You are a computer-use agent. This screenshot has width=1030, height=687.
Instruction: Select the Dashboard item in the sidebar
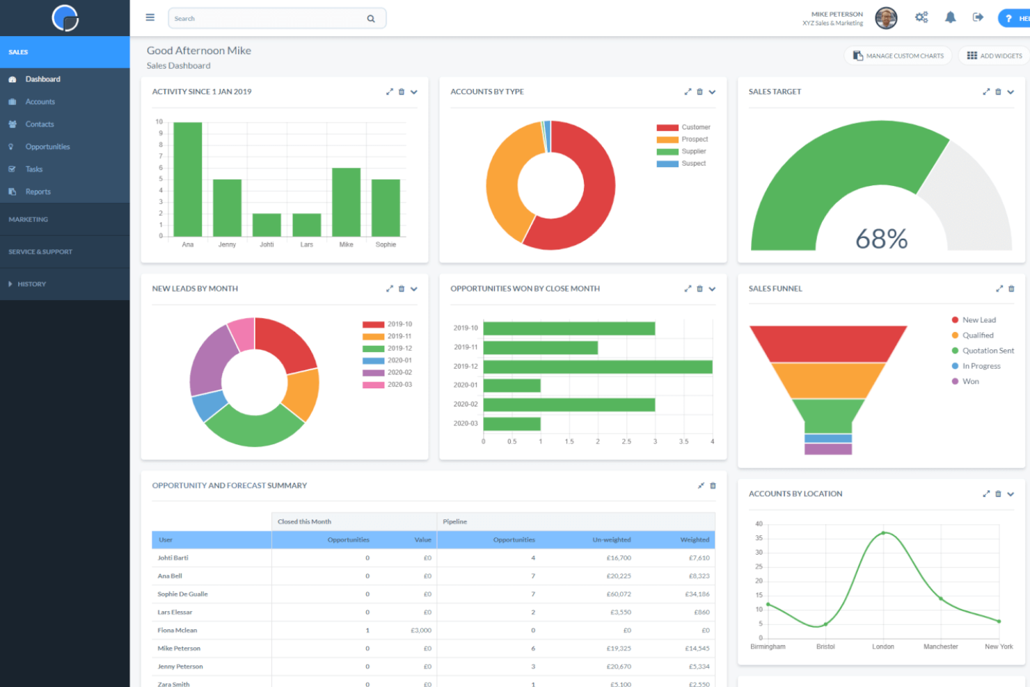pyautogui.click(x=43, y=79)
